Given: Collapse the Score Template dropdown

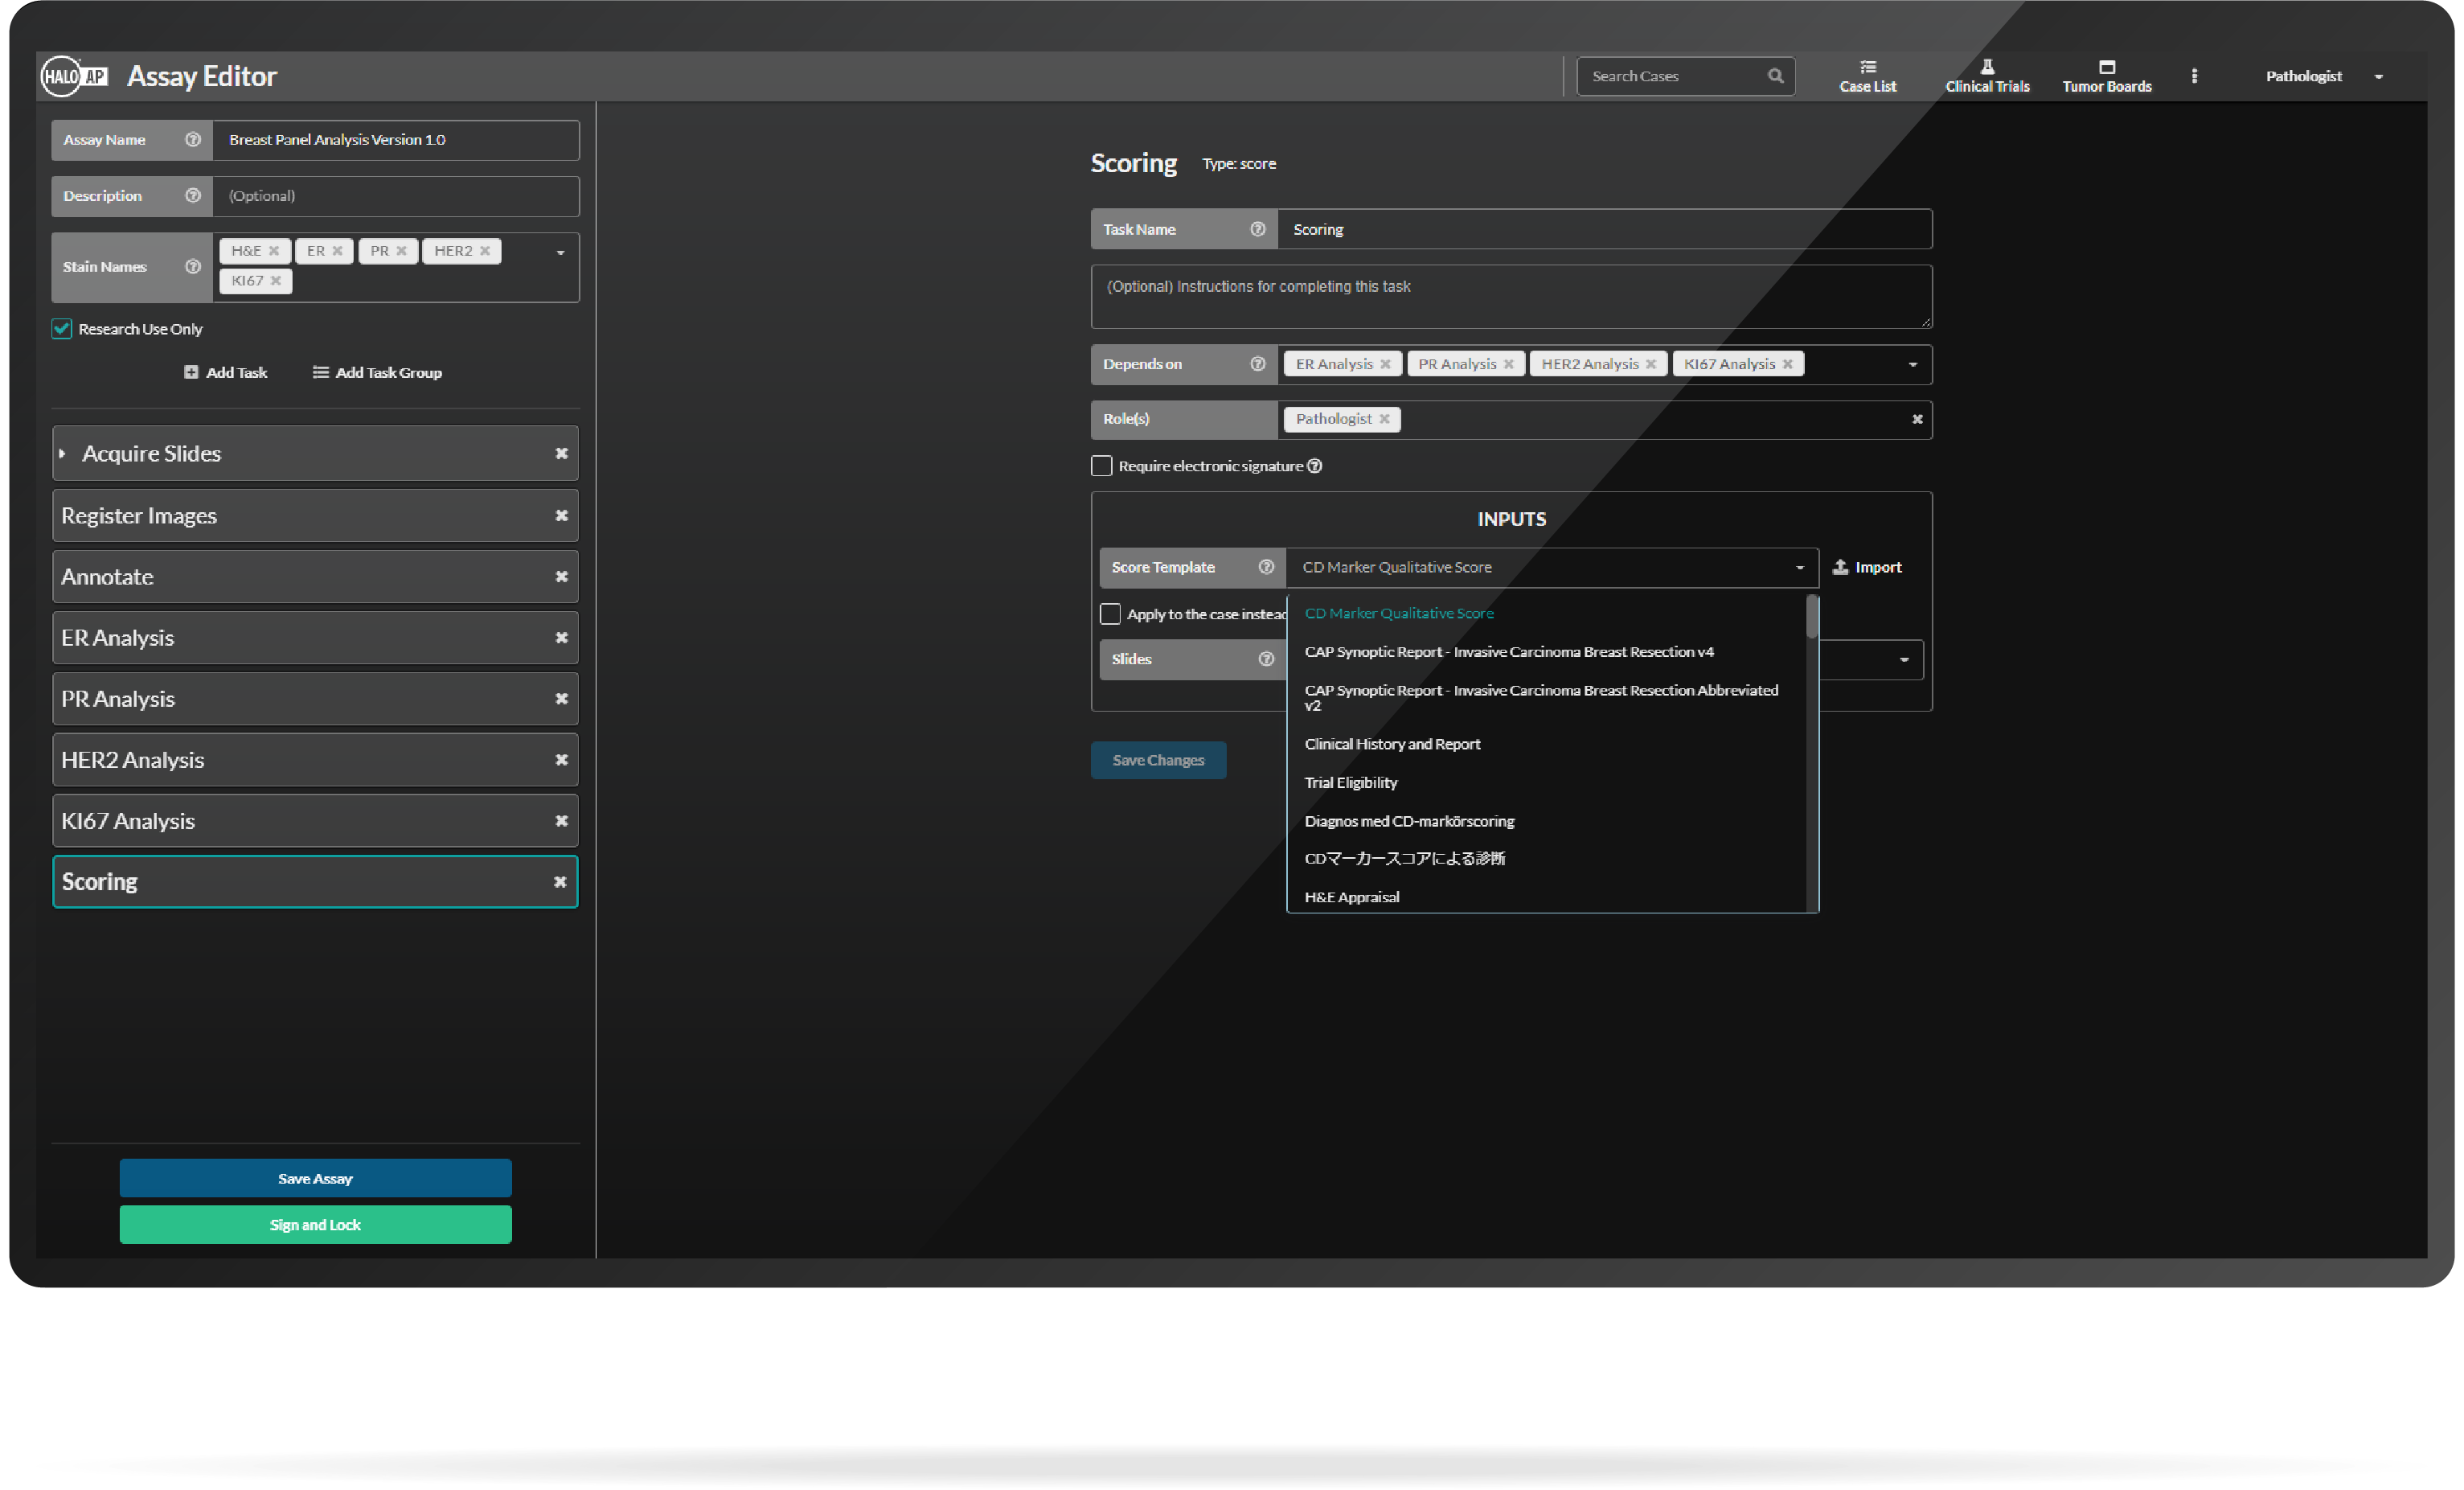Looking at the screenshot, I should tap(1799, 568).
